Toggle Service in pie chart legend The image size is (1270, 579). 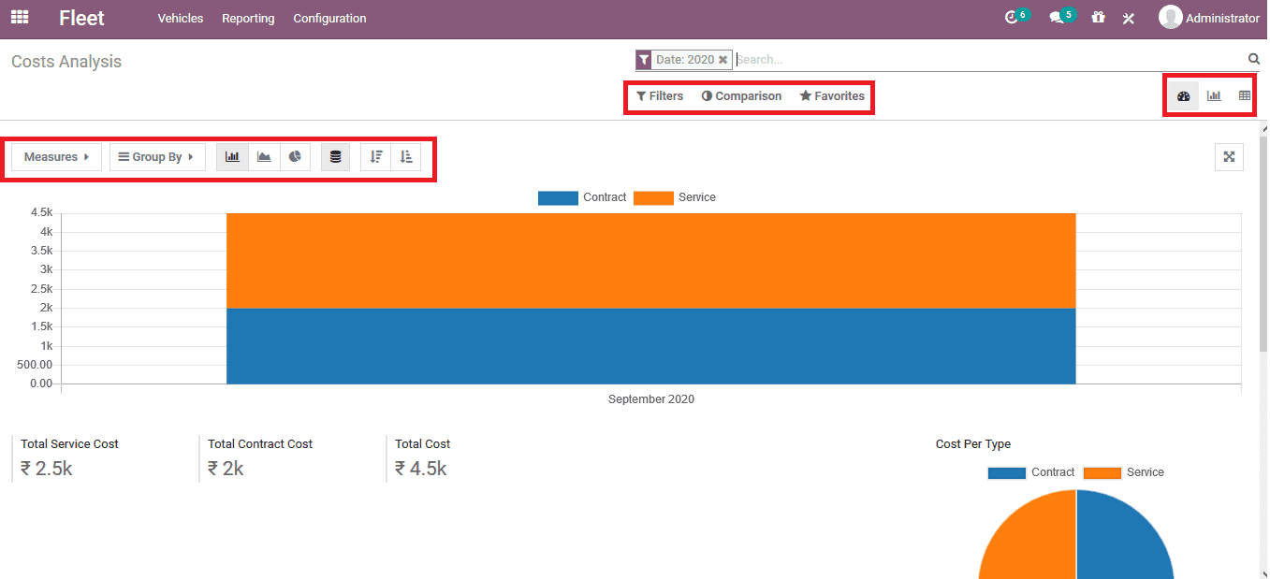(1124, 472)
